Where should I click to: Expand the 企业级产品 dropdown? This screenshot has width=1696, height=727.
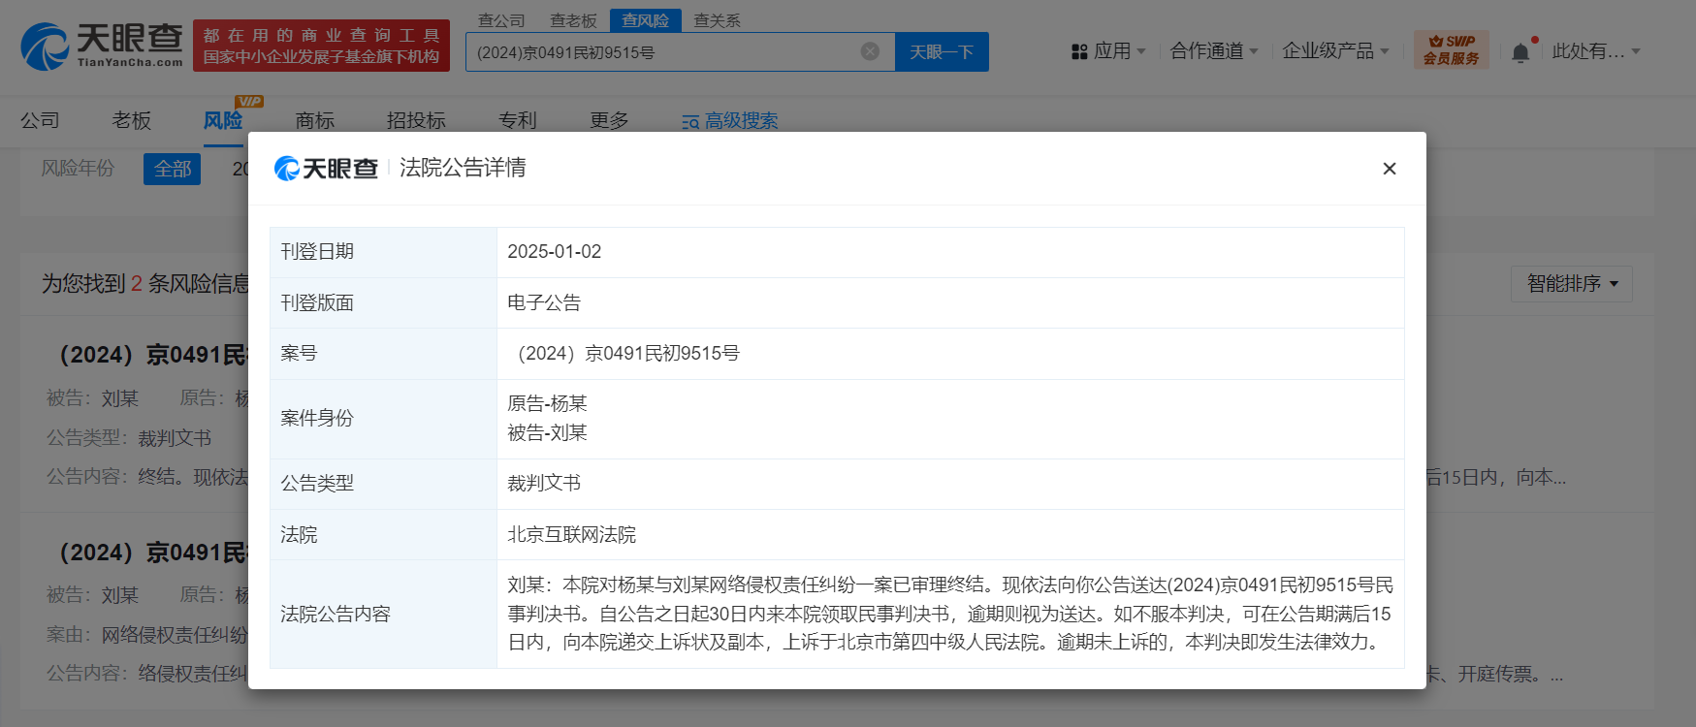pos(1335,50)
